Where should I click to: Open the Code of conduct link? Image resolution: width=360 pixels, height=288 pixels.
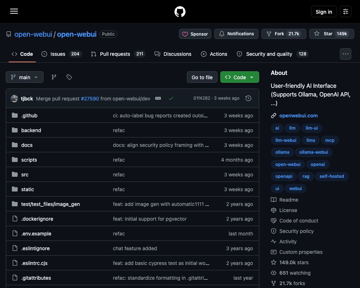click(x=294, y=221)
